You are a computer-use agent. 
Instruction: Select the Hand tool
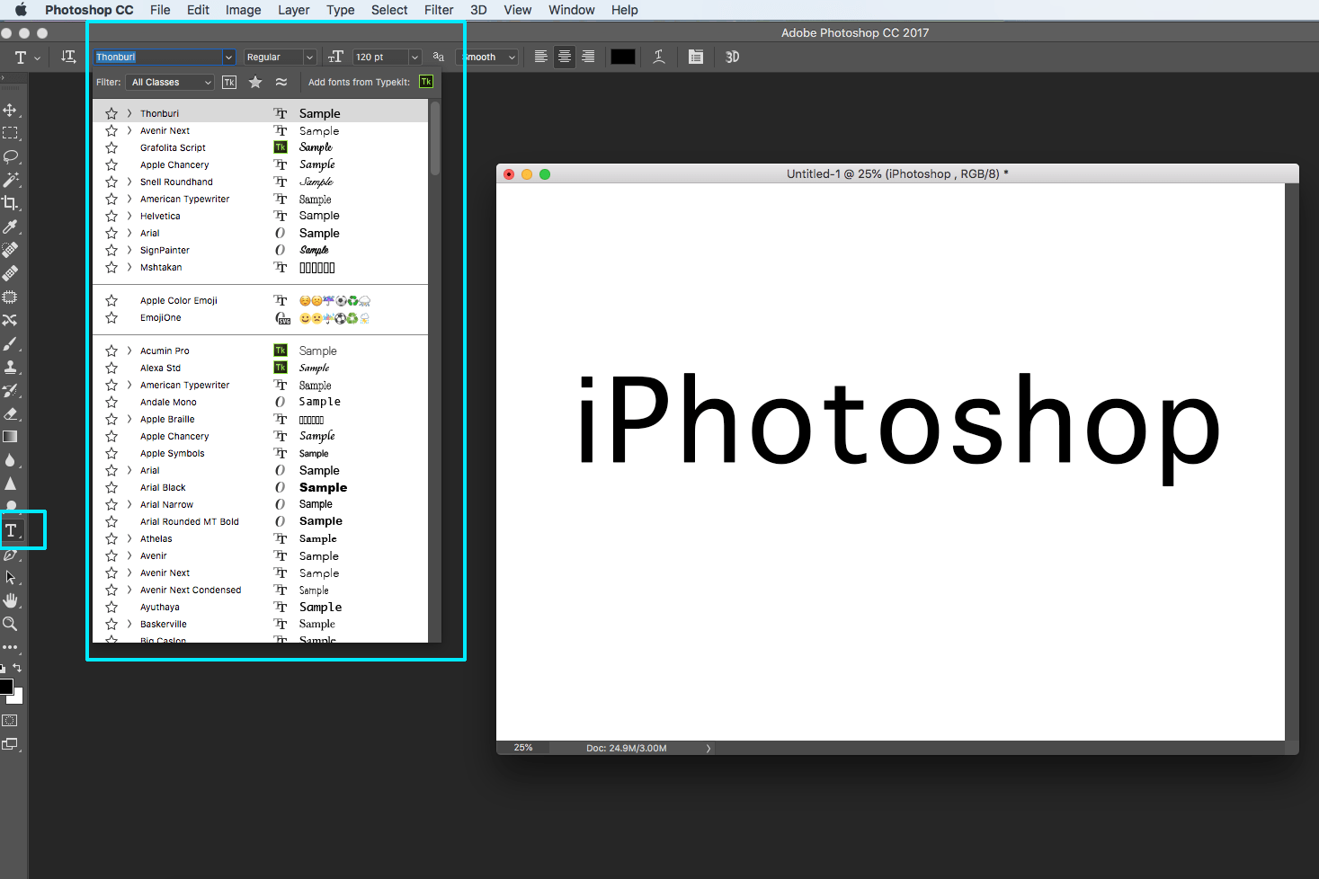tap(10, 600)
